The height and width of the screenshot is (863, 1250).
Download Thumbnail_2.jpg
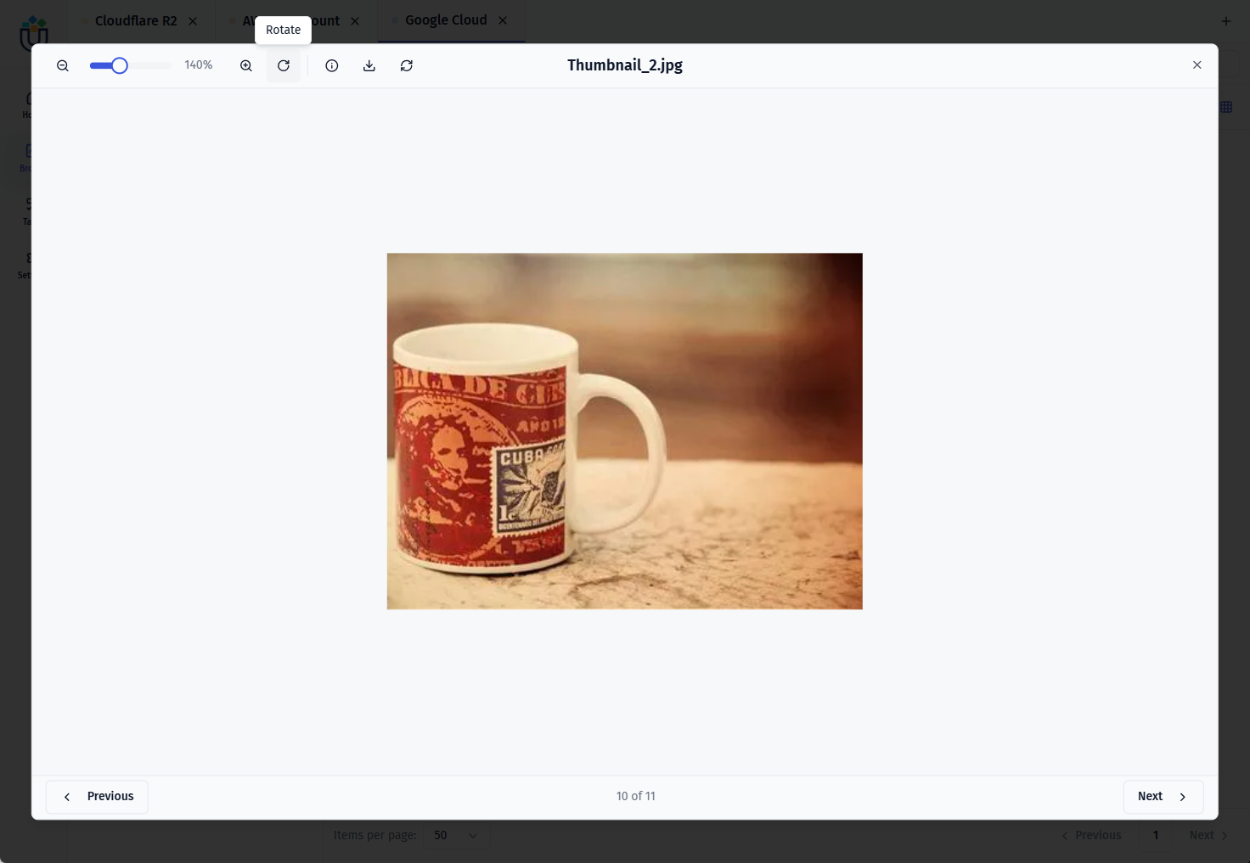pos(369,65)
